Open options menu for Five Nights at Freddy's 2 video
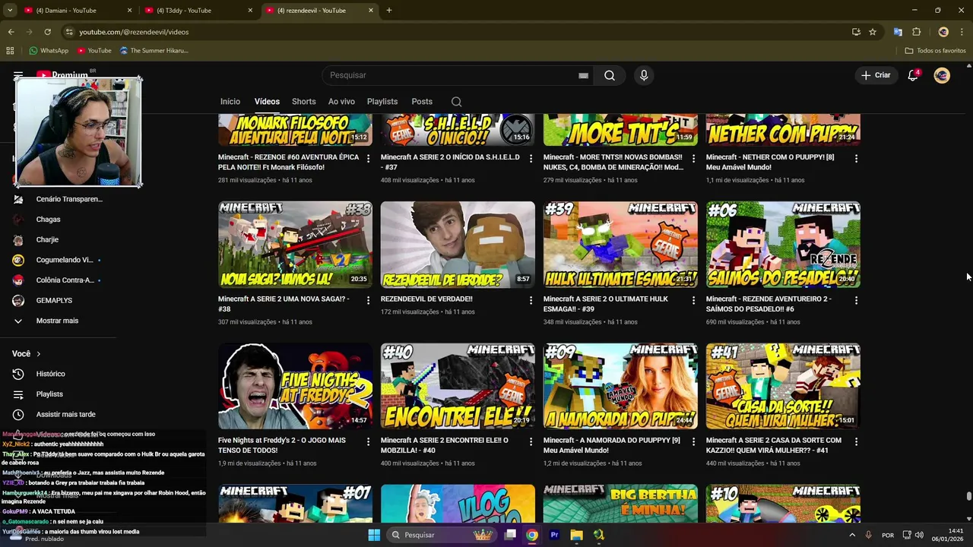This screenshot has width=973, height=547. [x=368, y=442]
